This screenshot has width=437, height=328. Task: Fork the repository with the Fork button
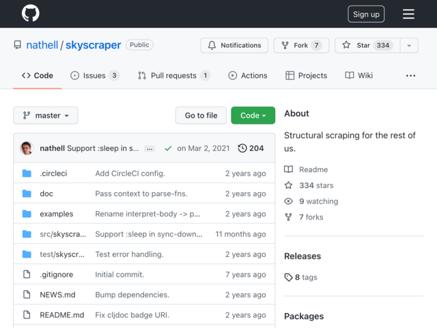tap(301, 46)
